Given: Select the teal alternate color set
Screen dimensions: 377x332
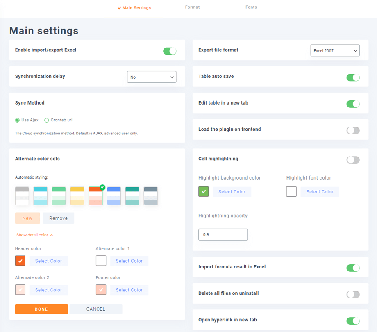Looking at the screenshot, I should pyautogui.click(x=132, y=196).
